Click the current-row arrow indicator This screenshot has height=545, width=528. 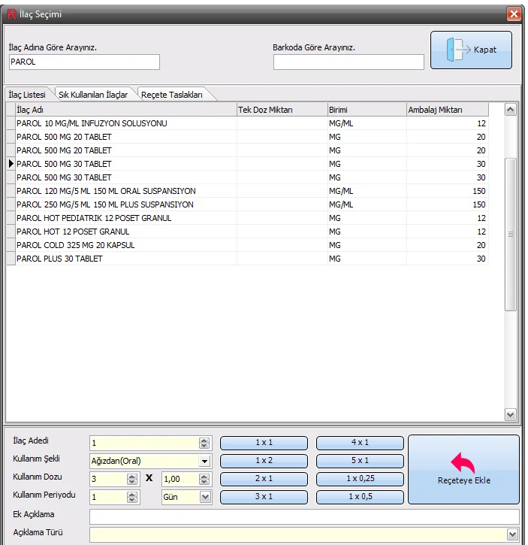(x=11, y=164)
